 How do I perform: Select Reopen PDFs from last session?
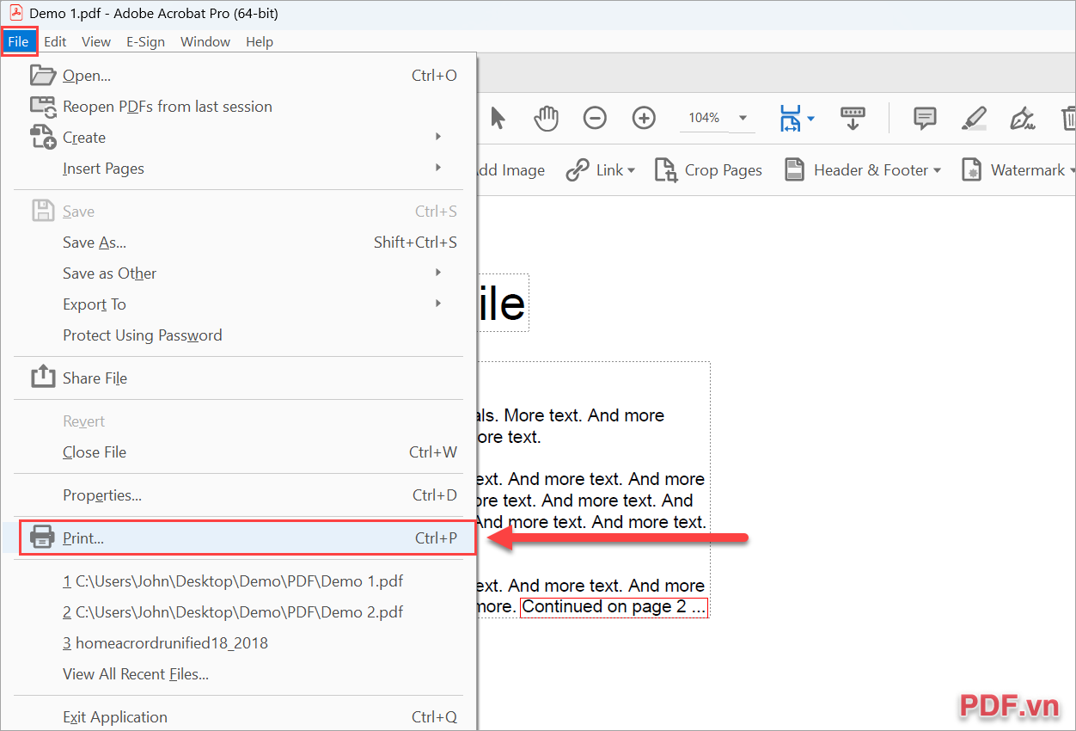tap(238, 107)
